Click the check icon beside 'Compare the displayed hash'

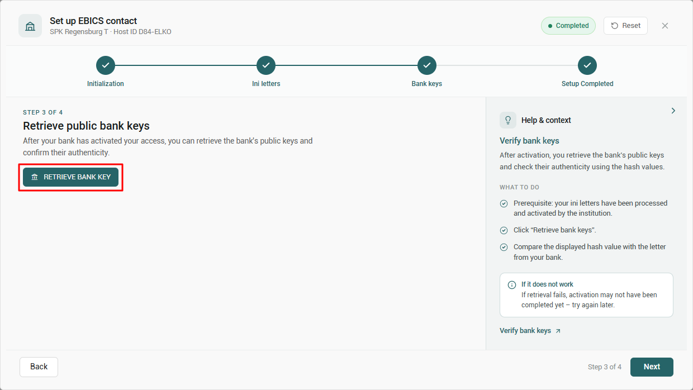[x=504, y=247]
